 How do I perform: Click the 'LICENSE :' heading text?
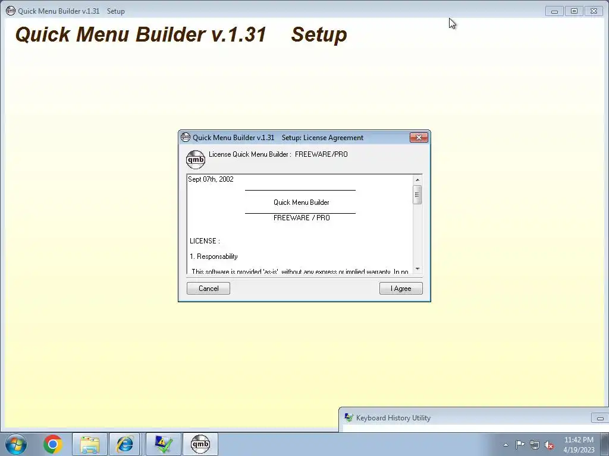click(x=205, y=241)
